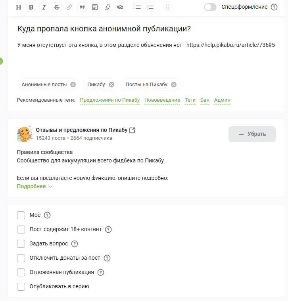
Task: Apply heading formatting with H icon
Action: pos(19,7)
